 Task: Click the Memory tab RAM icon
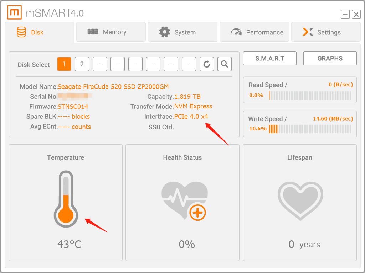click(93, 32)
